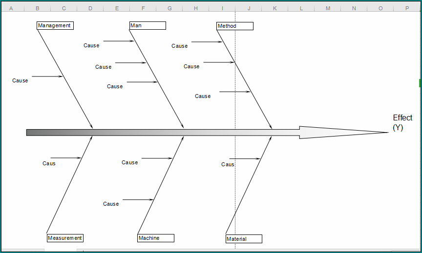The height and width of the screenshot is (253, 422).
Task: Click the Cause label beside Management branch
Action: [20, 80]
